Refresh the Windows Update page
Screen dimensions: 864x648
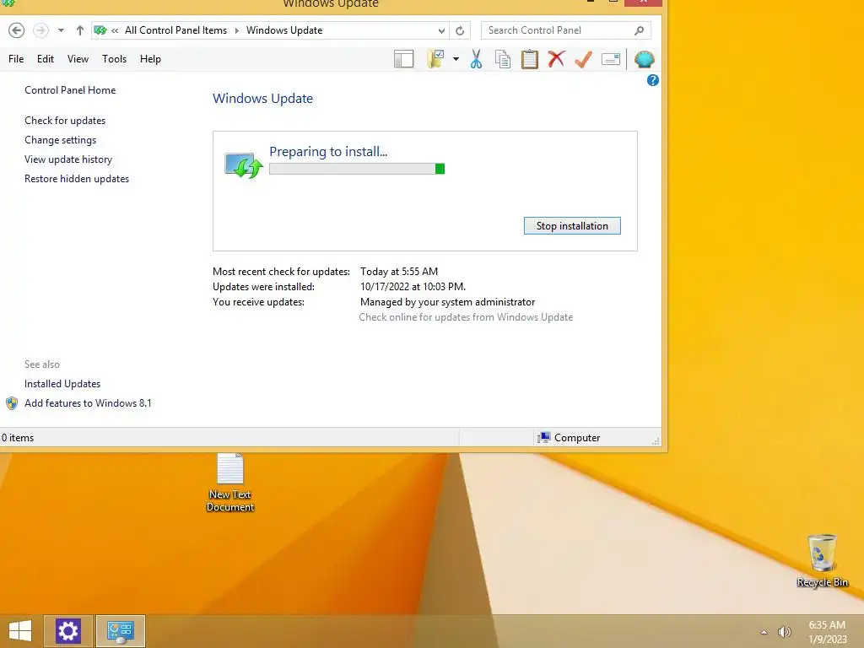460,31
